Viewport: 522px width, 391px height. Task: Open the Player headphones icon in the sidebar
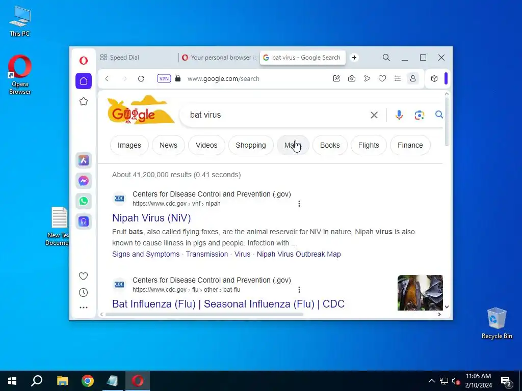click(84, 221)
